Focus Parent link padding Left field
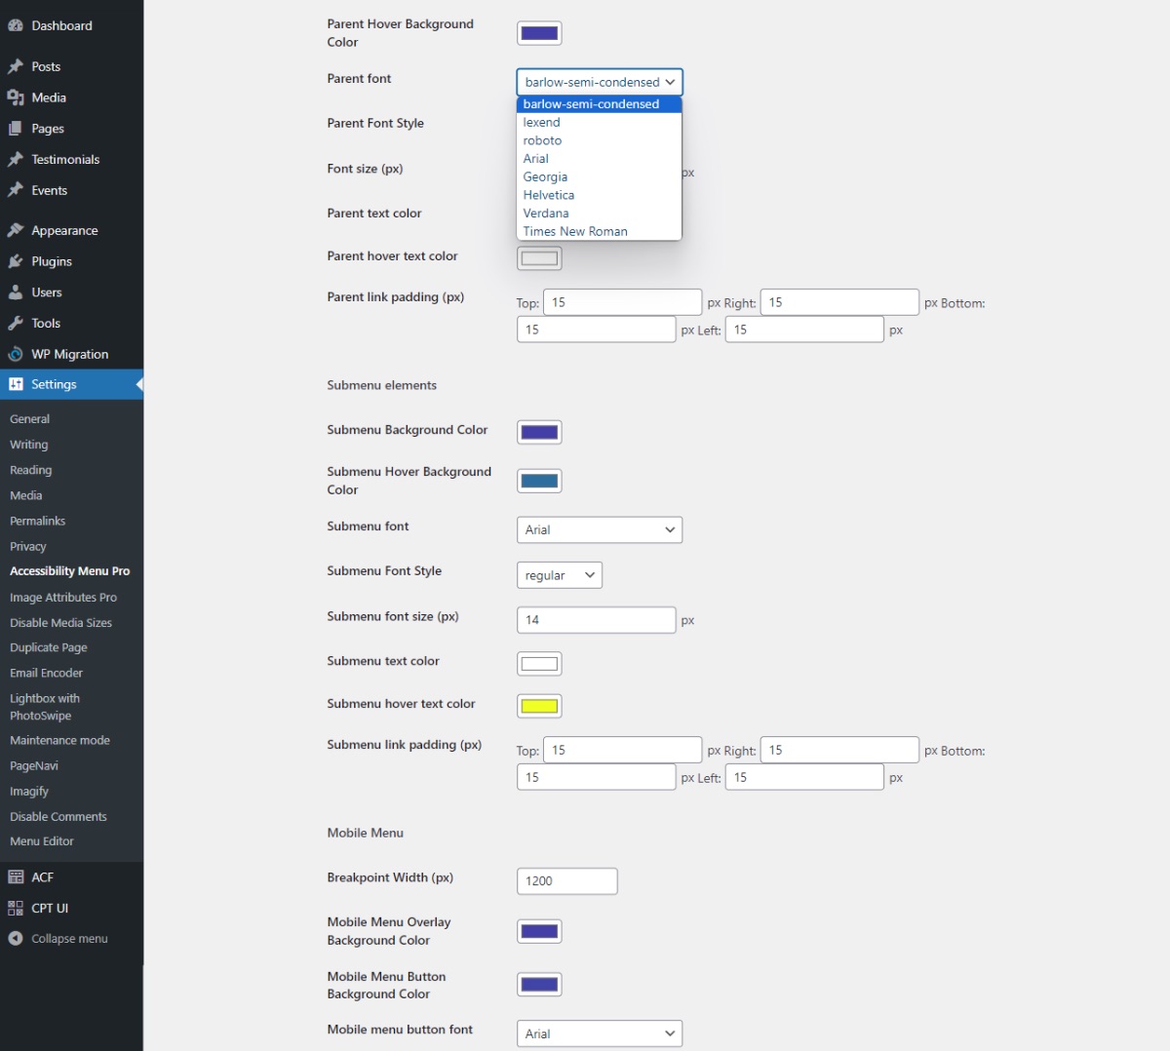 (804, 330)
